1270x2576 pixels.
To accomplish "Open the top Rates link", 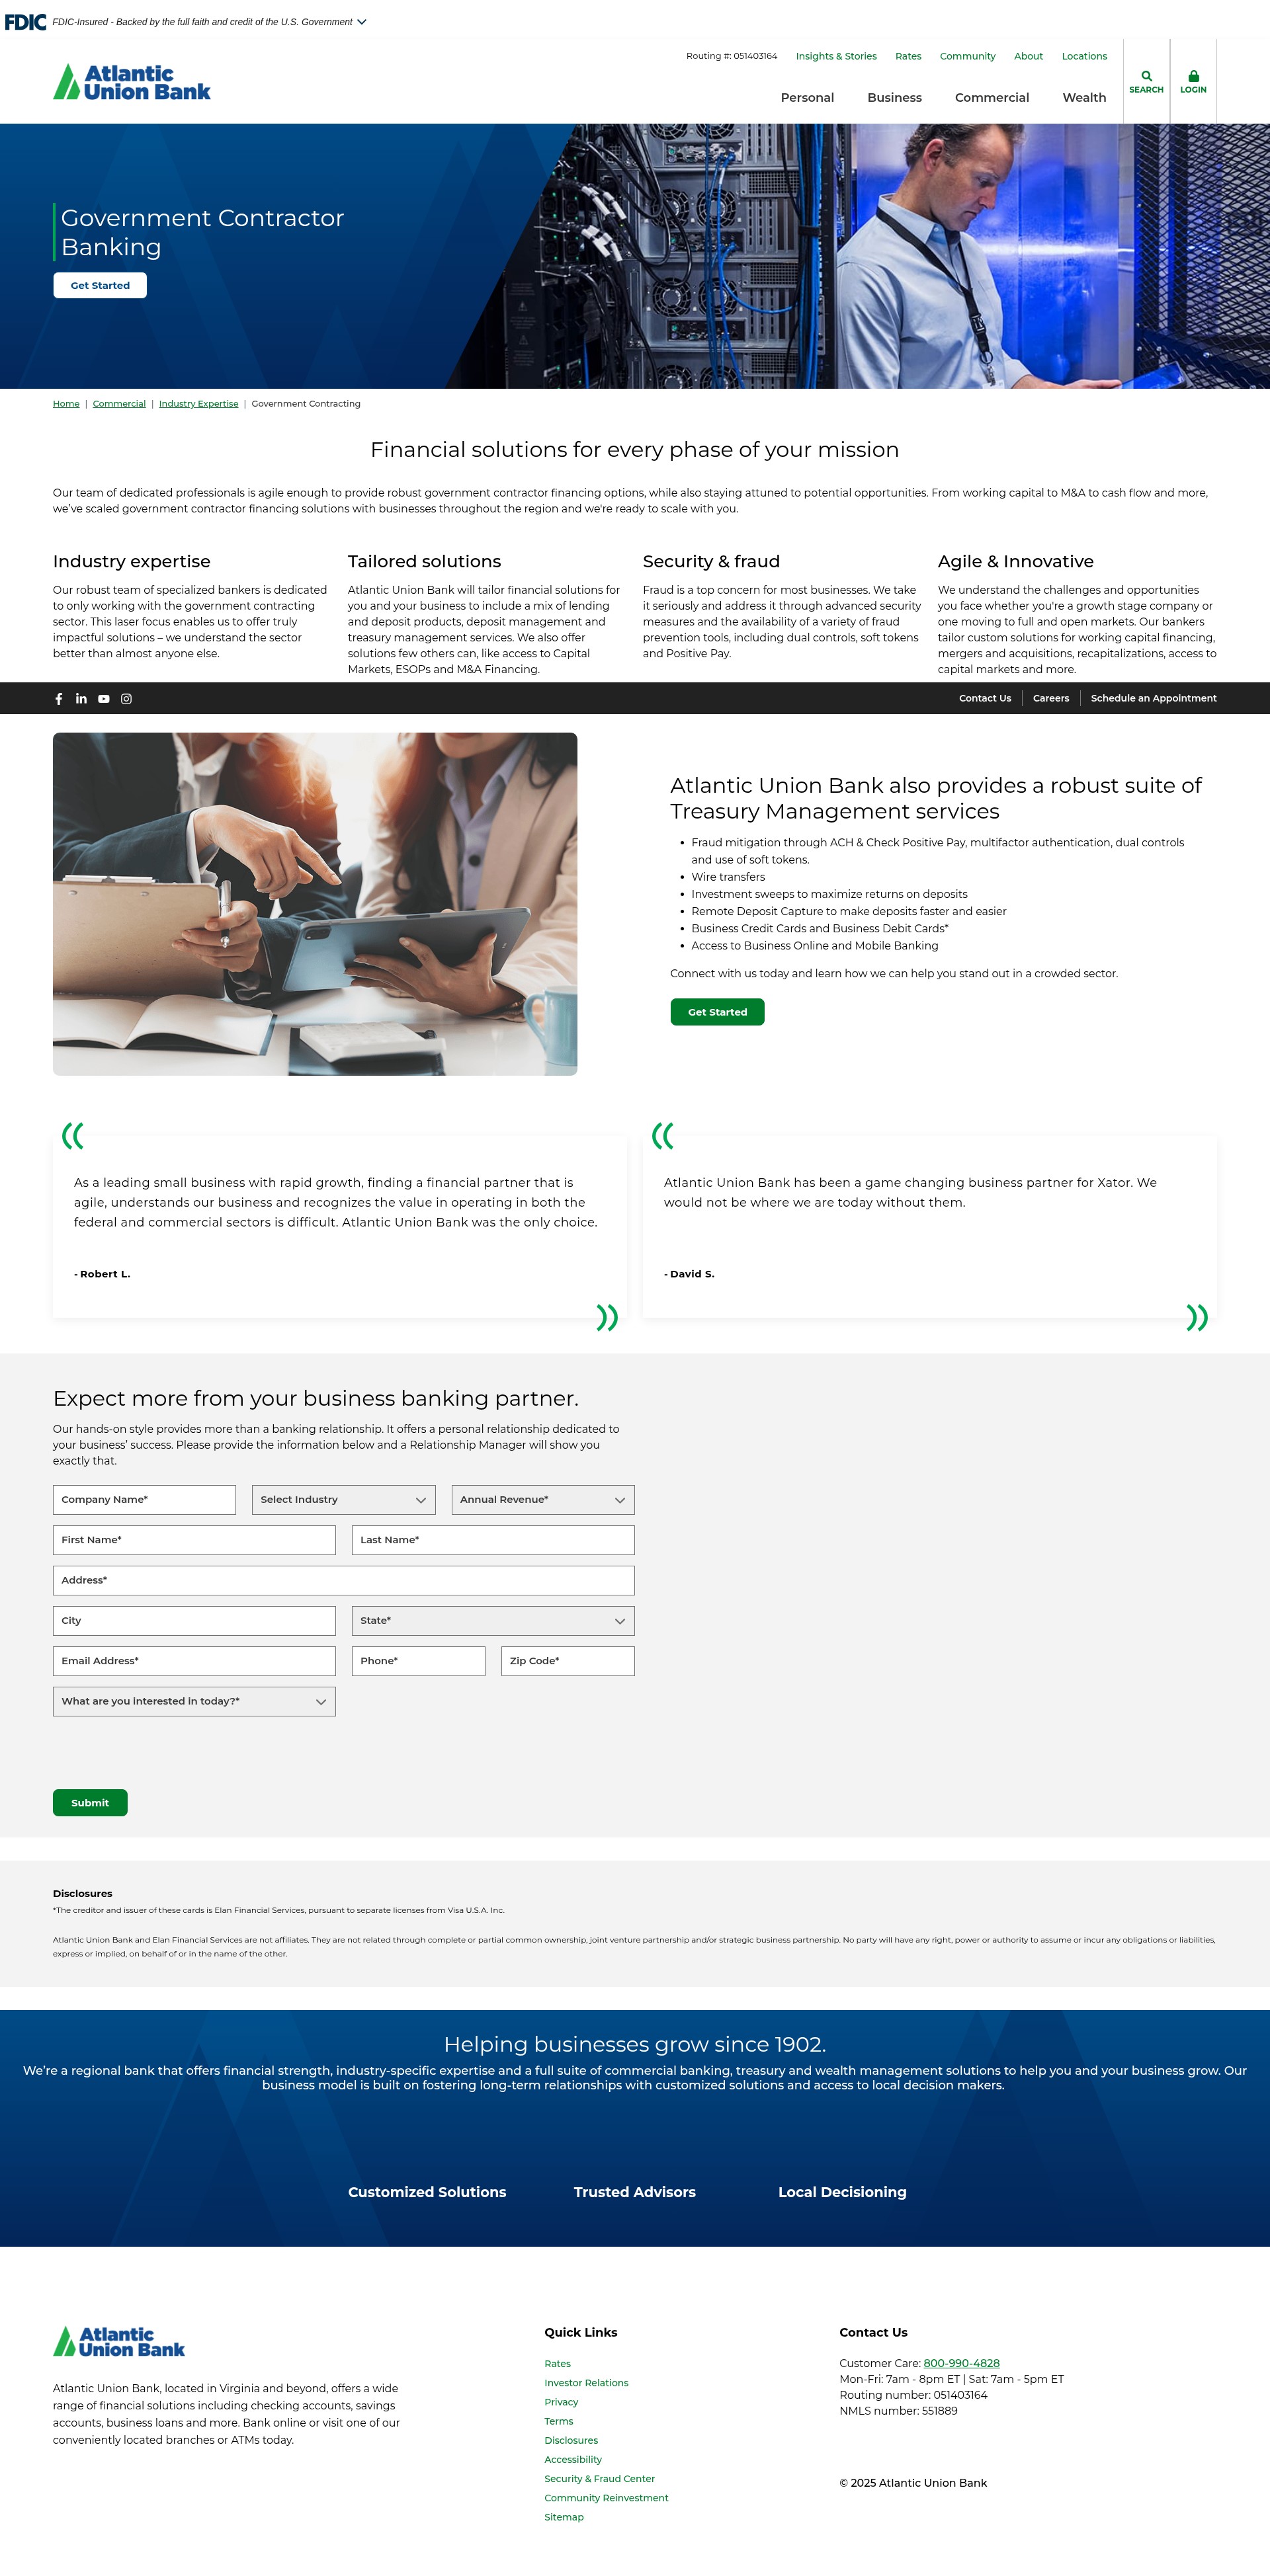I will (908, 57).
